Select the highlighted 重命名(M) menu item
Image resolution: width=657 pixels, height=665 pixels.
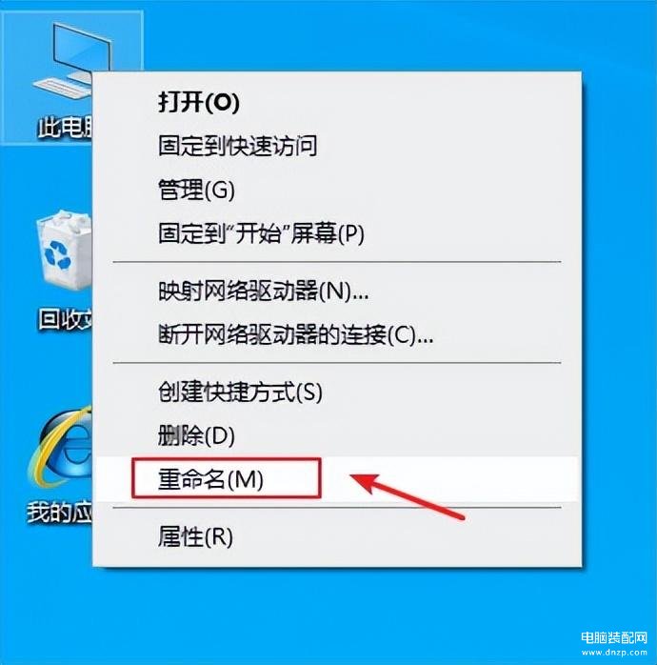coord(337,479)
